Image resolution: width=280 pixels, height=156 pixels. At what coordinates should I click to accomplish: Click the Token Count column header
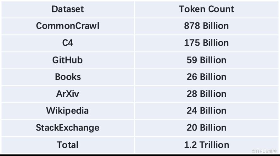(x=206, y=9)
